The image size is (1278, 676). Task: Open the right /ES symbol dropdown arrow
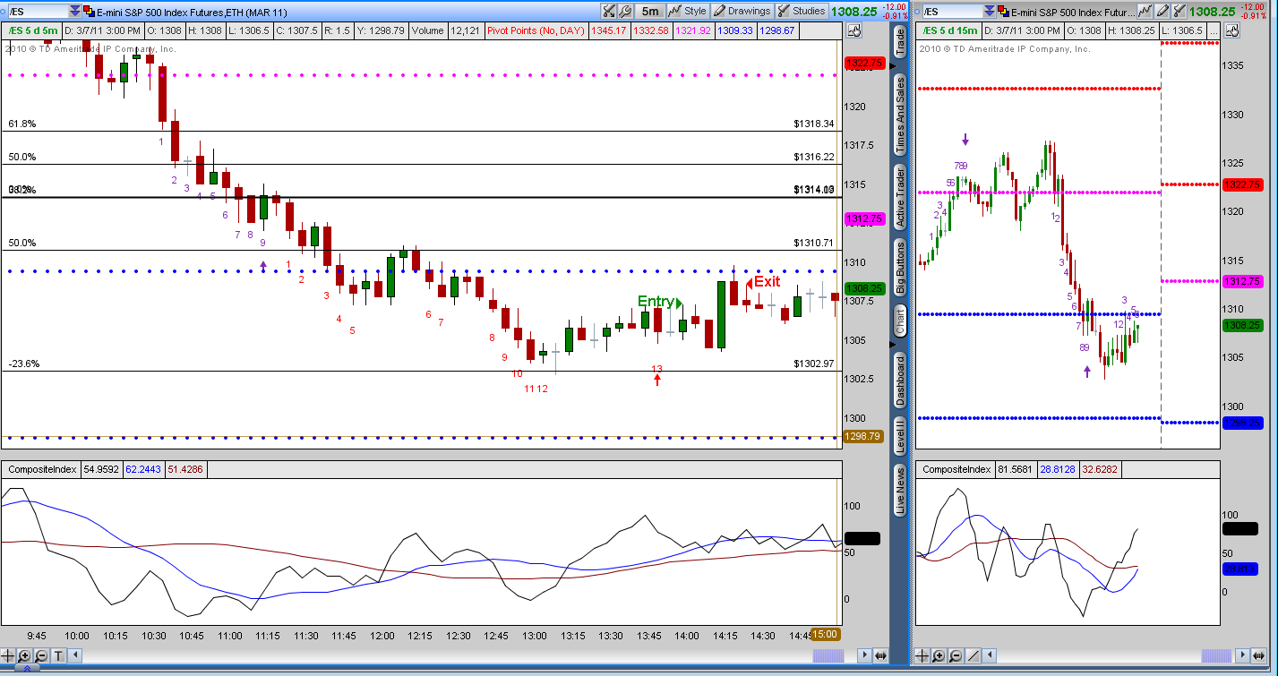coord(991,12)
